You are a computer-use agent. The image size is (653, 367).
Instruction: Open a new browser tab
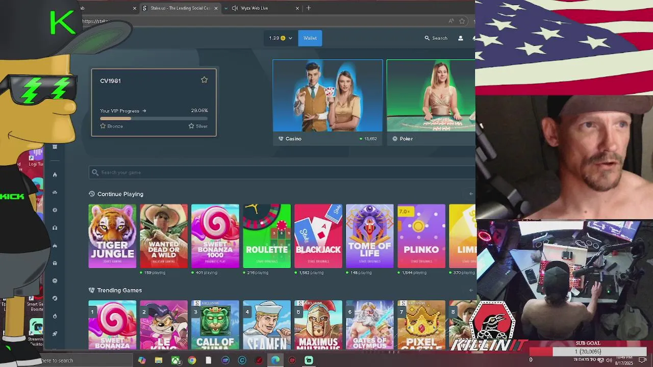pyautogui.click(x=309, y=8)
